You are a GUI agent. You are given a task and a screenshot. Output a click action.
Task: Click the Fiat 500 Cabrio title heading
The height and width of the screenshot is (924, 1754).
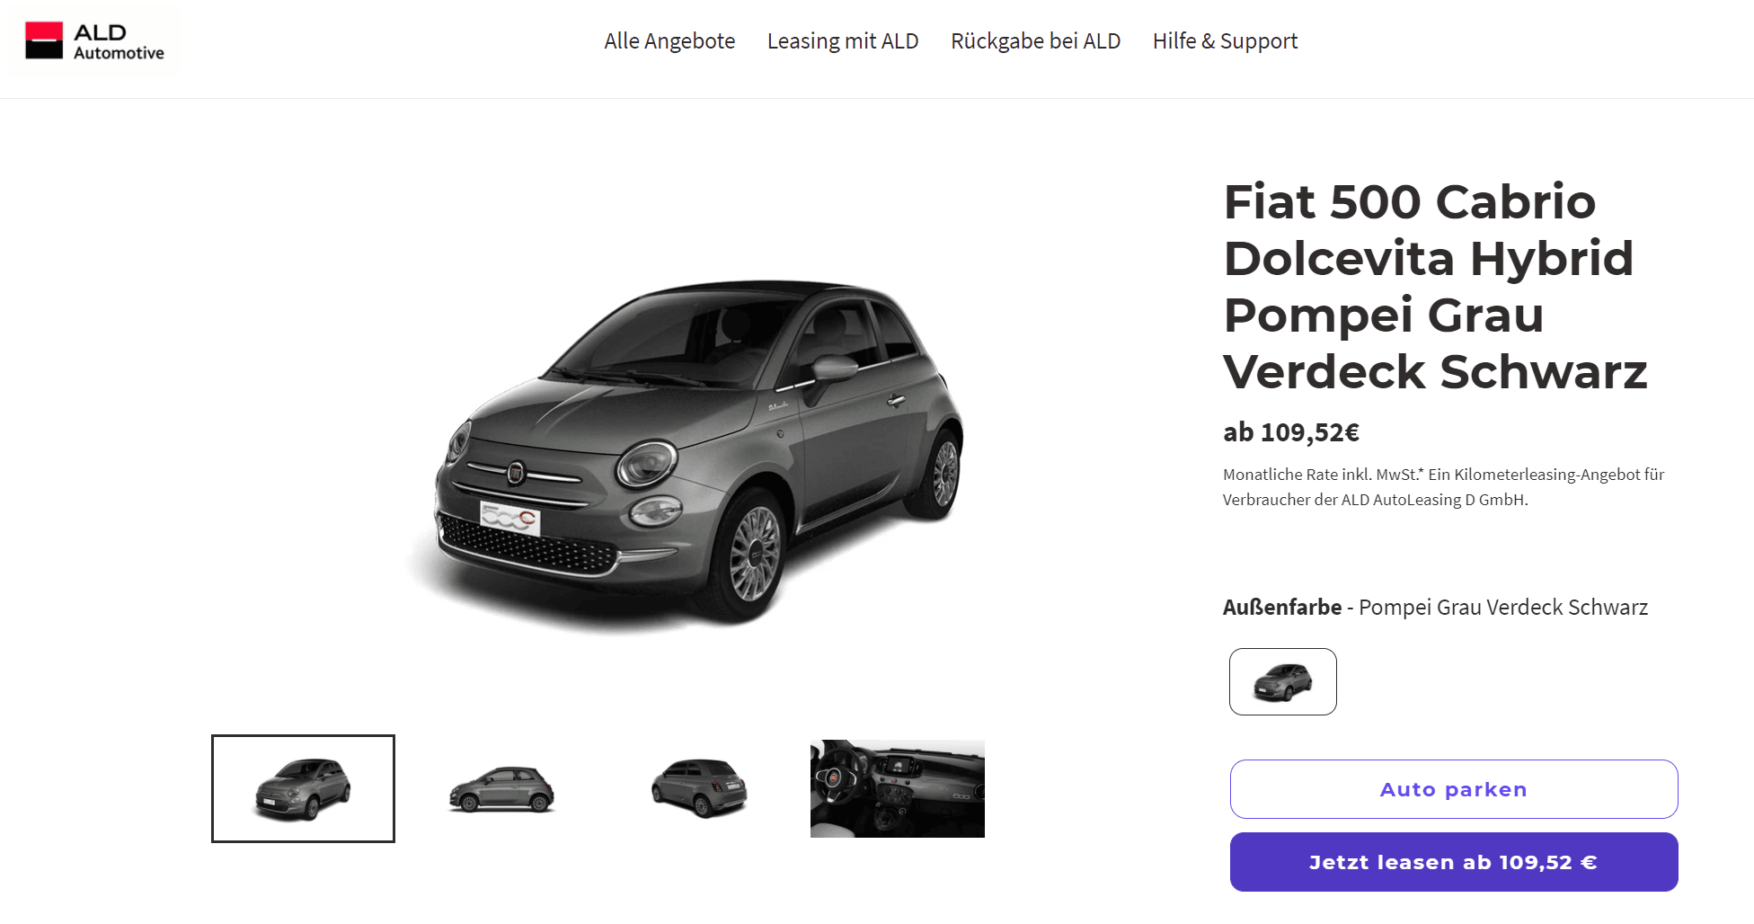pyautogui.click(x=1435, y=286)
